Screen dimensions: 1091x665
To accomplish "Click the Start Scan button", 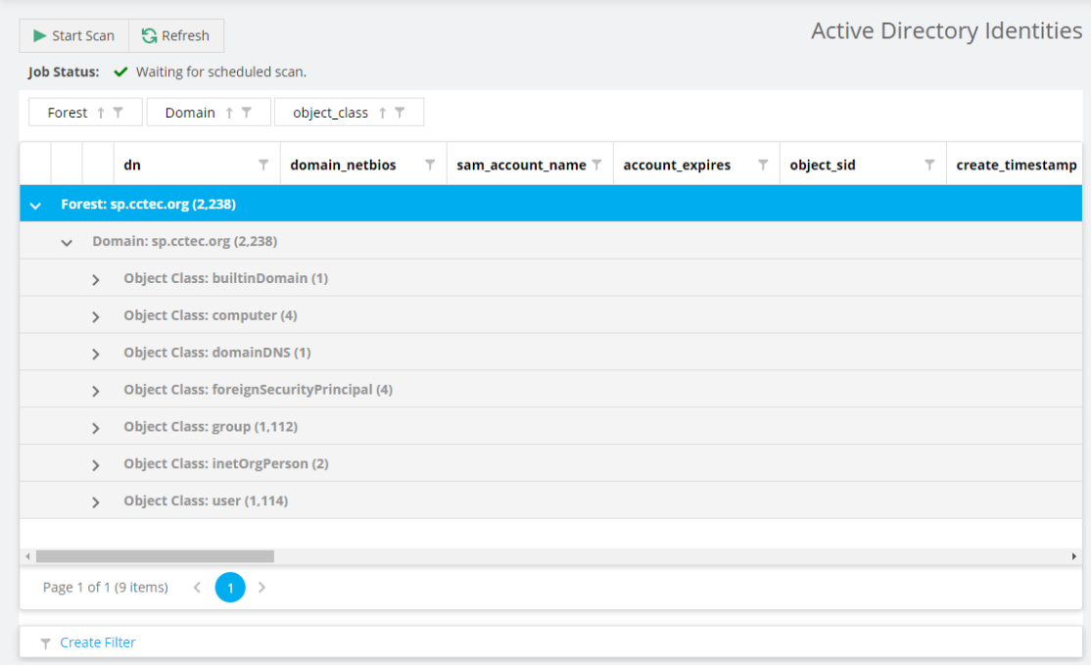I will pyautogui.click(x=73, y=35).
